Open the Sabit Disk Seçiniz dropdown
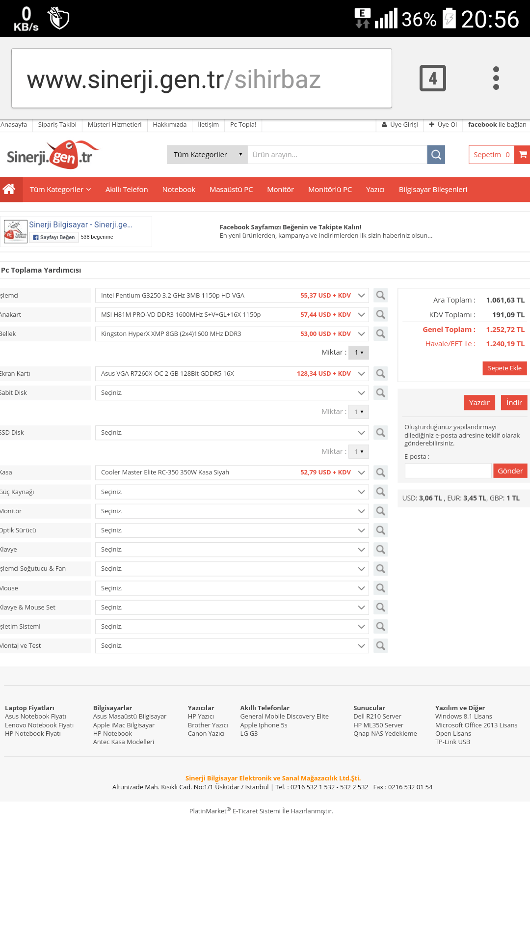This screenshot has width=530, height=943. [232, 392]
